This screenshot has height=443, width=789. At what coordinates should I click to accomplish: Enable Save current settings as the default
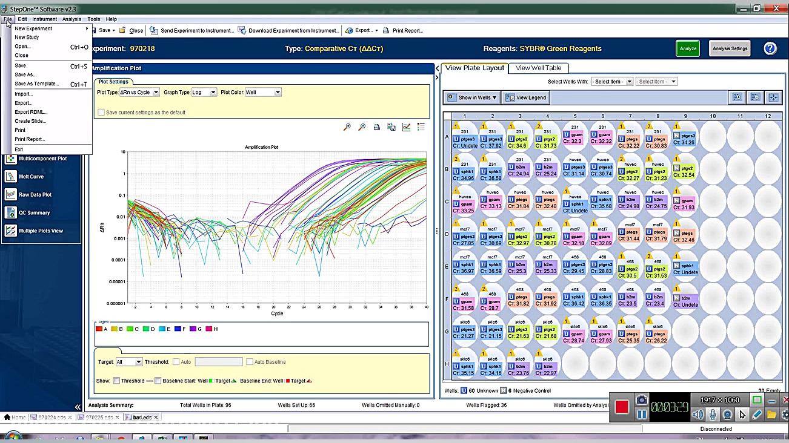101,112
